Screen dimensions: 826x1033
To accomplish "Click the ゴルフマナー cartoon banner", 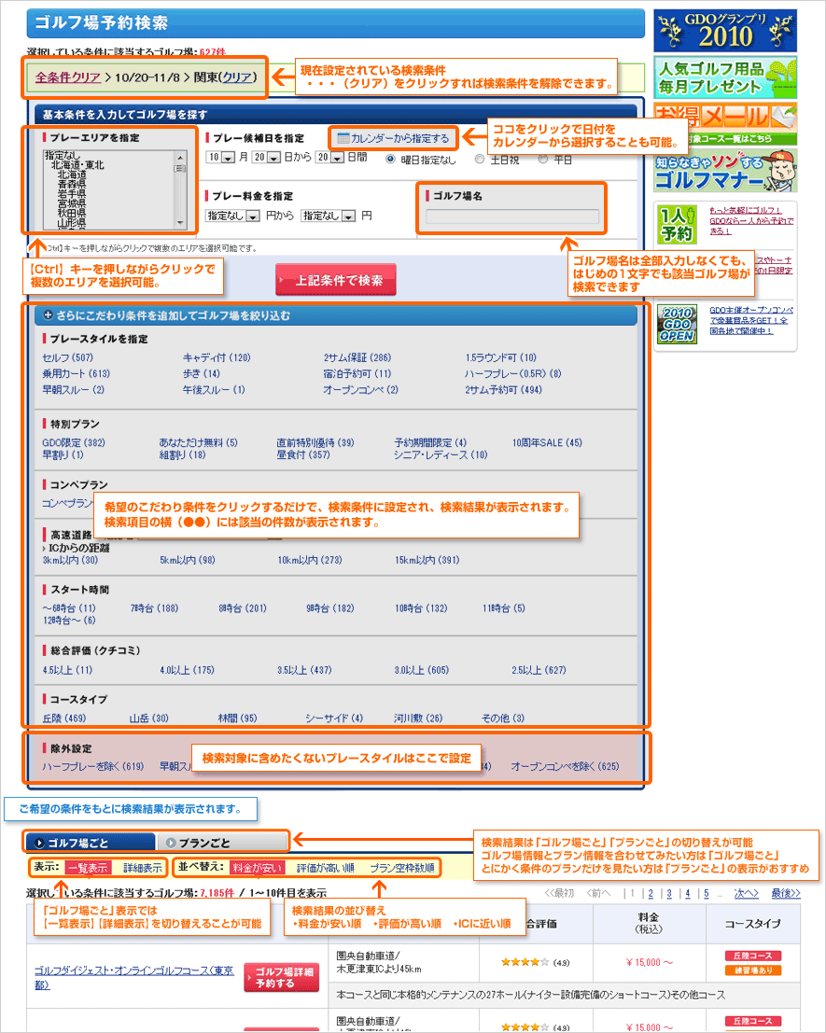I will click(724, 170).
